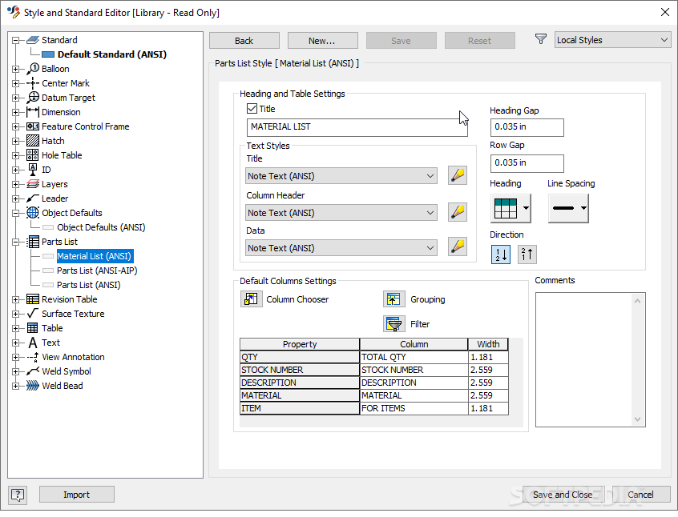Image resolution: width=678 pixels, height=517 pixels.
Task: Click the TOTAL QTY column cell
Action: 414,357
